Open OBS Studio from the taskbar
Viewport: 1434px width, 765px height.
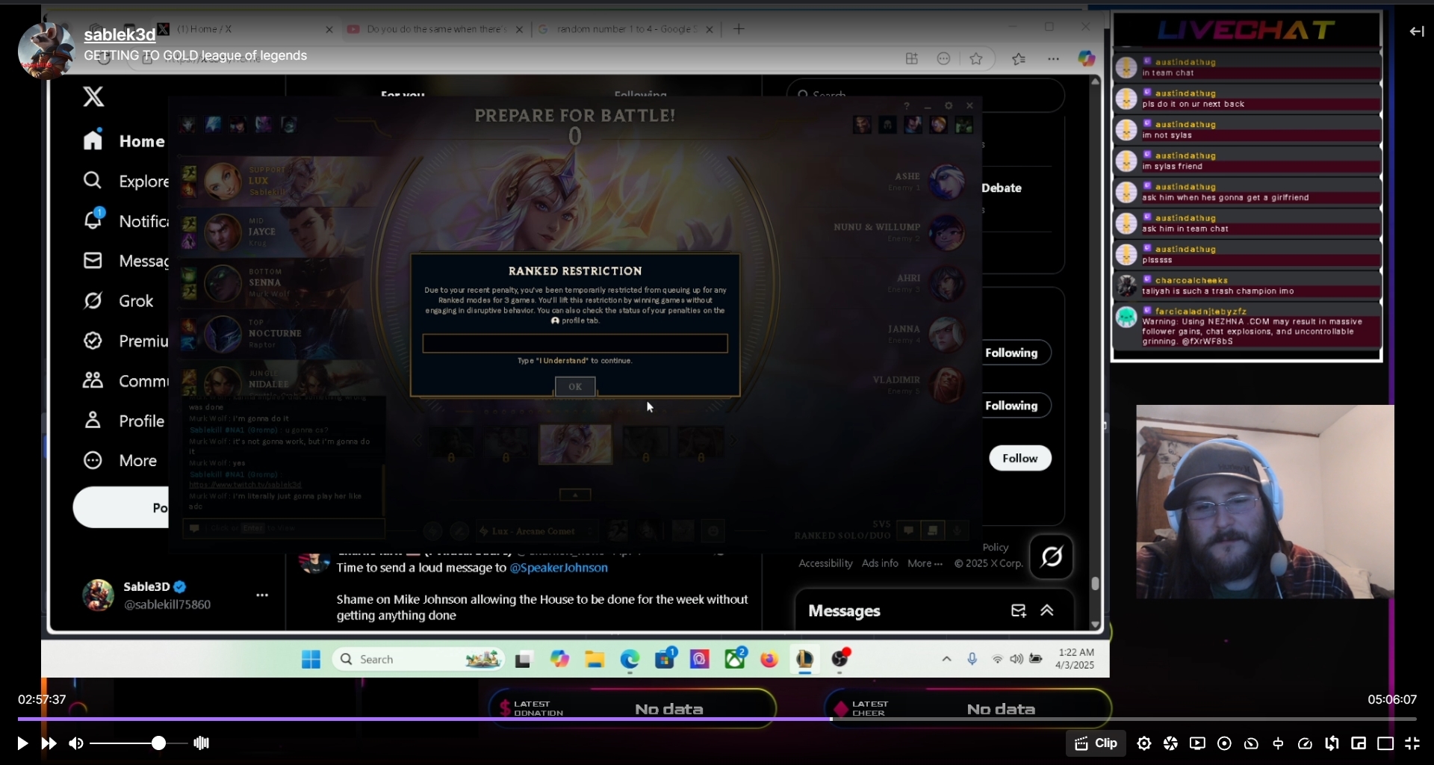[x=839, y=659]
